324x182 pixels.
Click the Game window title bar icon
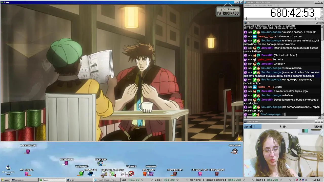click(2, 3)
